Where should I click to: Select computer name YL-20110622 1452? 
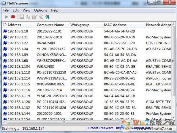tap(51, 49)
